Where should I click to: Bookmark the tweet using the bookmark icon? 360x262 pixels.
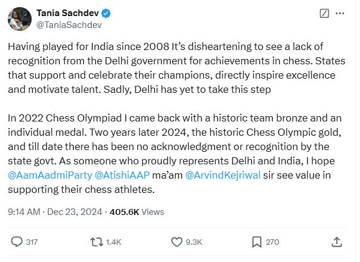[256, 242]
